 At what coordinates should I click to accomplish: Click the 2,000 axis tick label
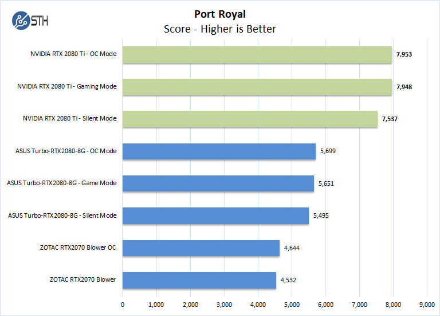pos(191,305)
